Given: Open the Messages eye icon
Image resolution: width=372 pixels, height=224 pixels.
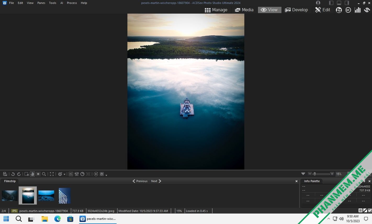Looking at the screenshot, I should coord(367,10).
